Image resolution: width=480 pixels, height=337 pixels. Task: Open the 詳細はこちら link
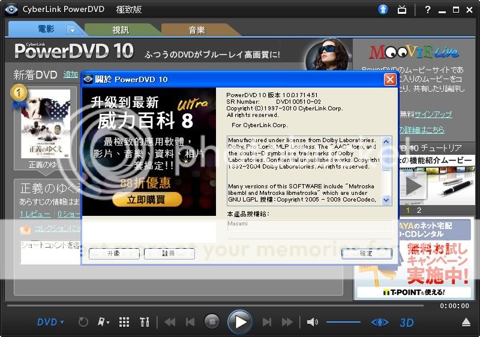422,130
